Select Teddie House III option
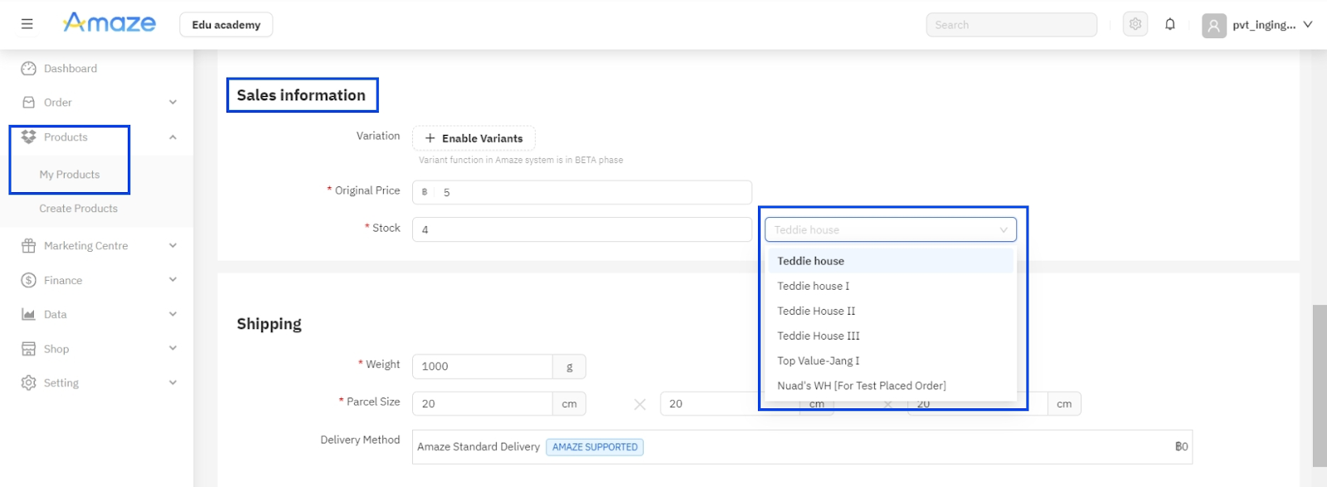 891,335
